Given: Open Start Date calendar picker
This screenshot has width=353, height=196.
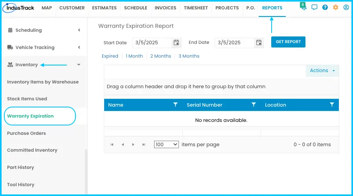Looking at the screenshot, I should tap(176, 42).
